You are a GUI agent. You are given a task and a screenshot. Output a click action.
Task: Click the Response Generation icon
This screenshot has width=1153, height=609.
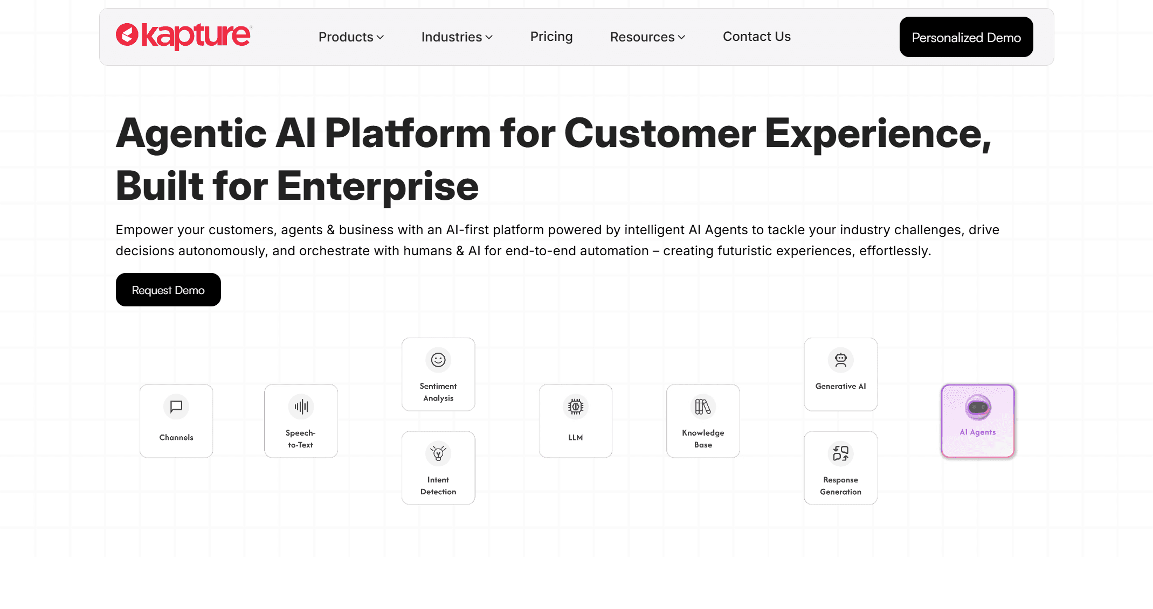(840, 453)
